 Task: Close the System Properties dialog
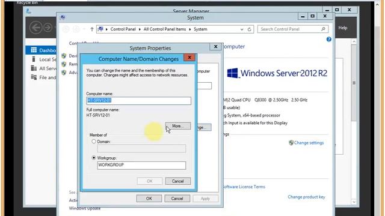215,47
